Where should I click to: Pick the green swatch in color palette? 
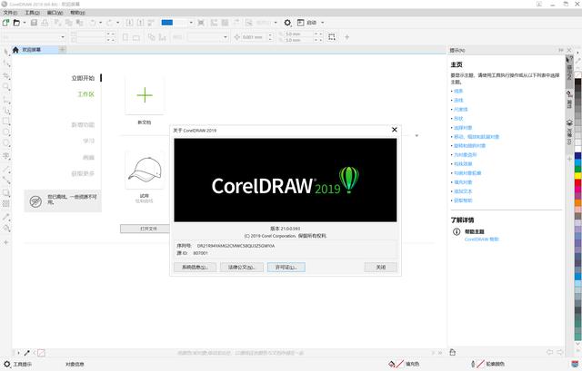578,170
